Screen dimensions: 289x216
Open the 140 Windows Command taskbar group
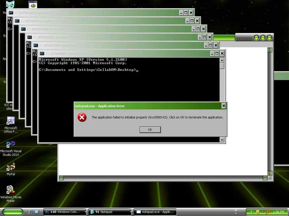(65, 212)
